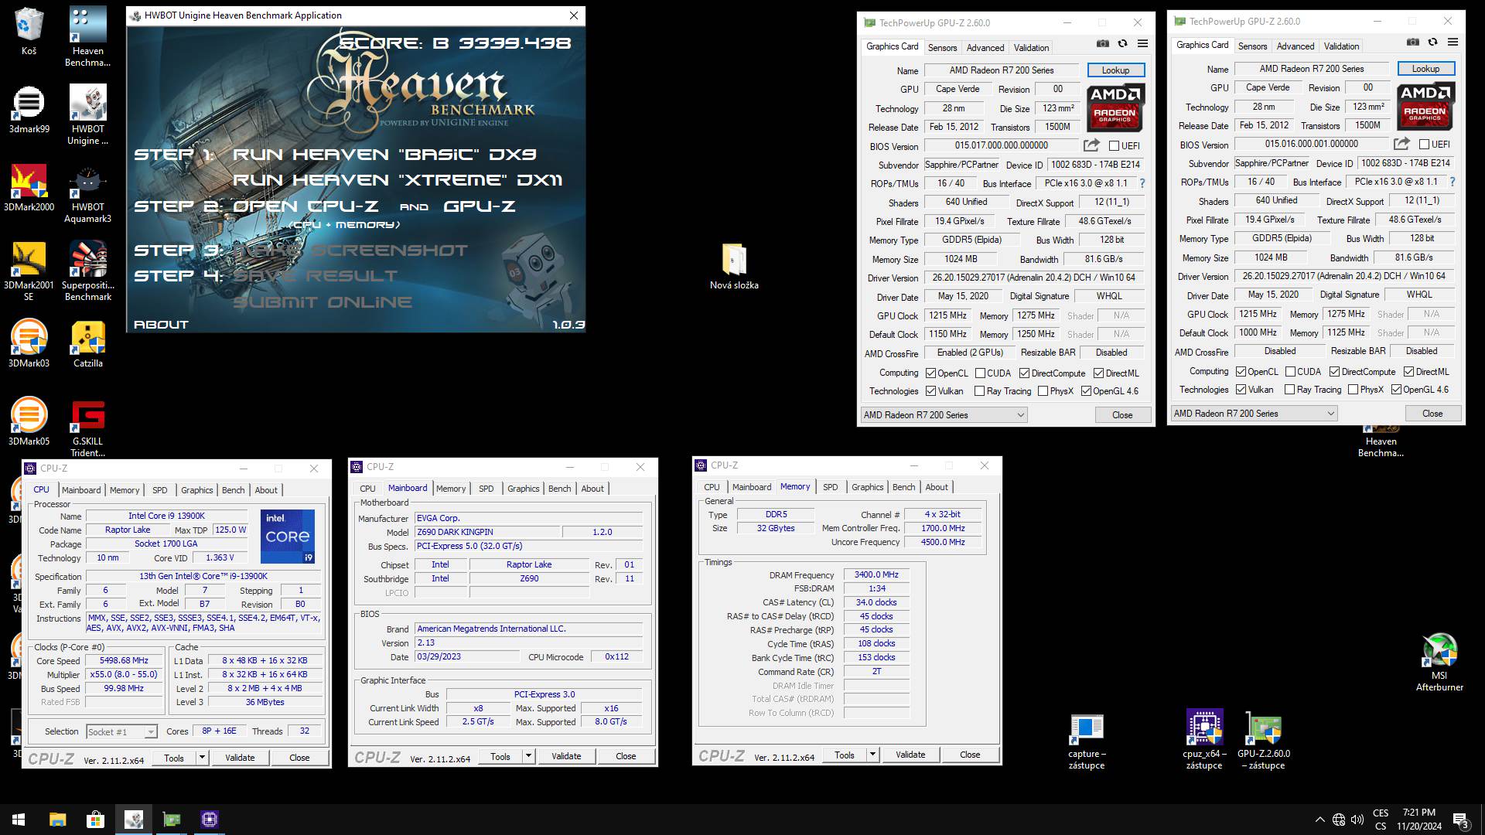Expand Tools dropdown arrow in Mainboard CPU-Z window
1485x835 pixels.
click(x=528, y=756)
